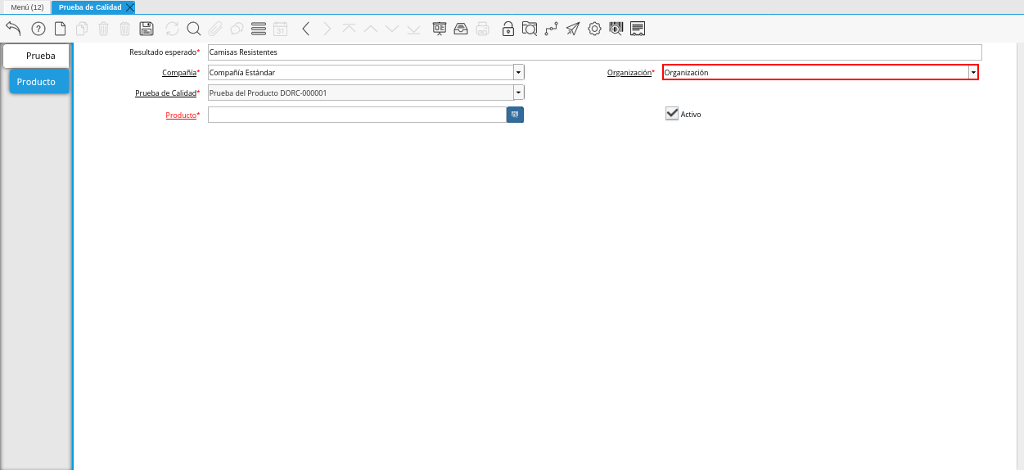Open the Producto lookup button
This screenshot has width=1024, height=470.
515,115
